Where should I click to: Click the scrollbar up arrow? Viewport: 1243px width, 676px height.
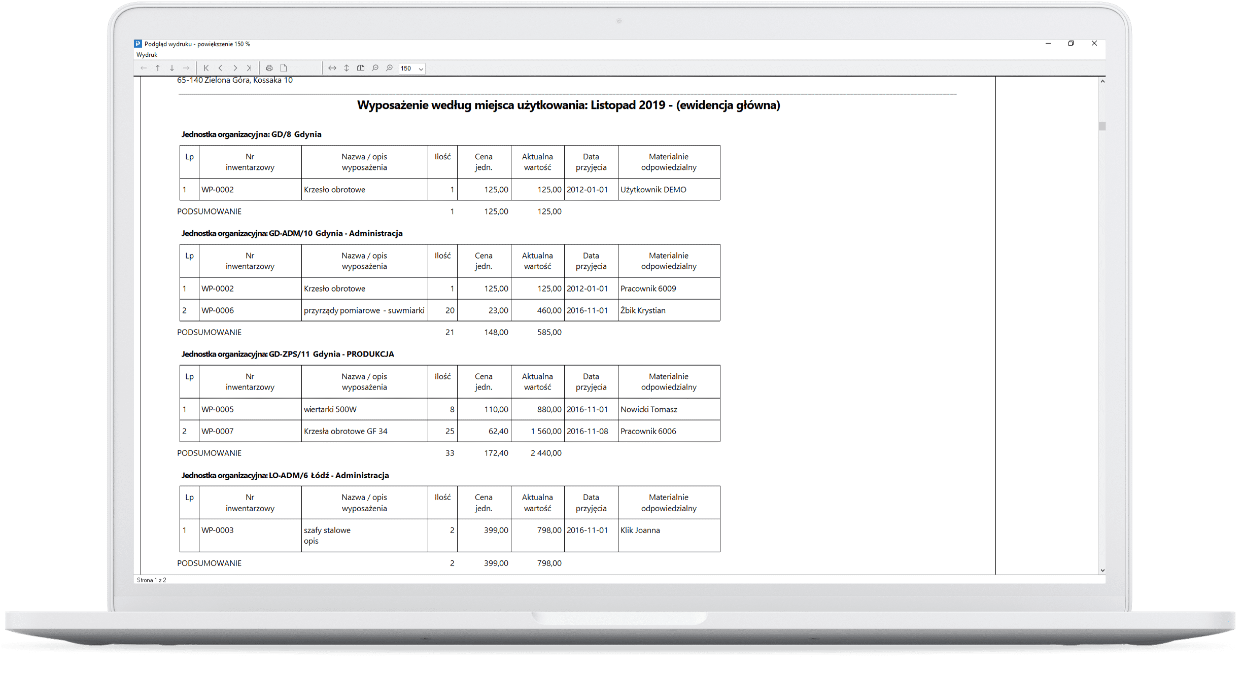[1102, 81]
